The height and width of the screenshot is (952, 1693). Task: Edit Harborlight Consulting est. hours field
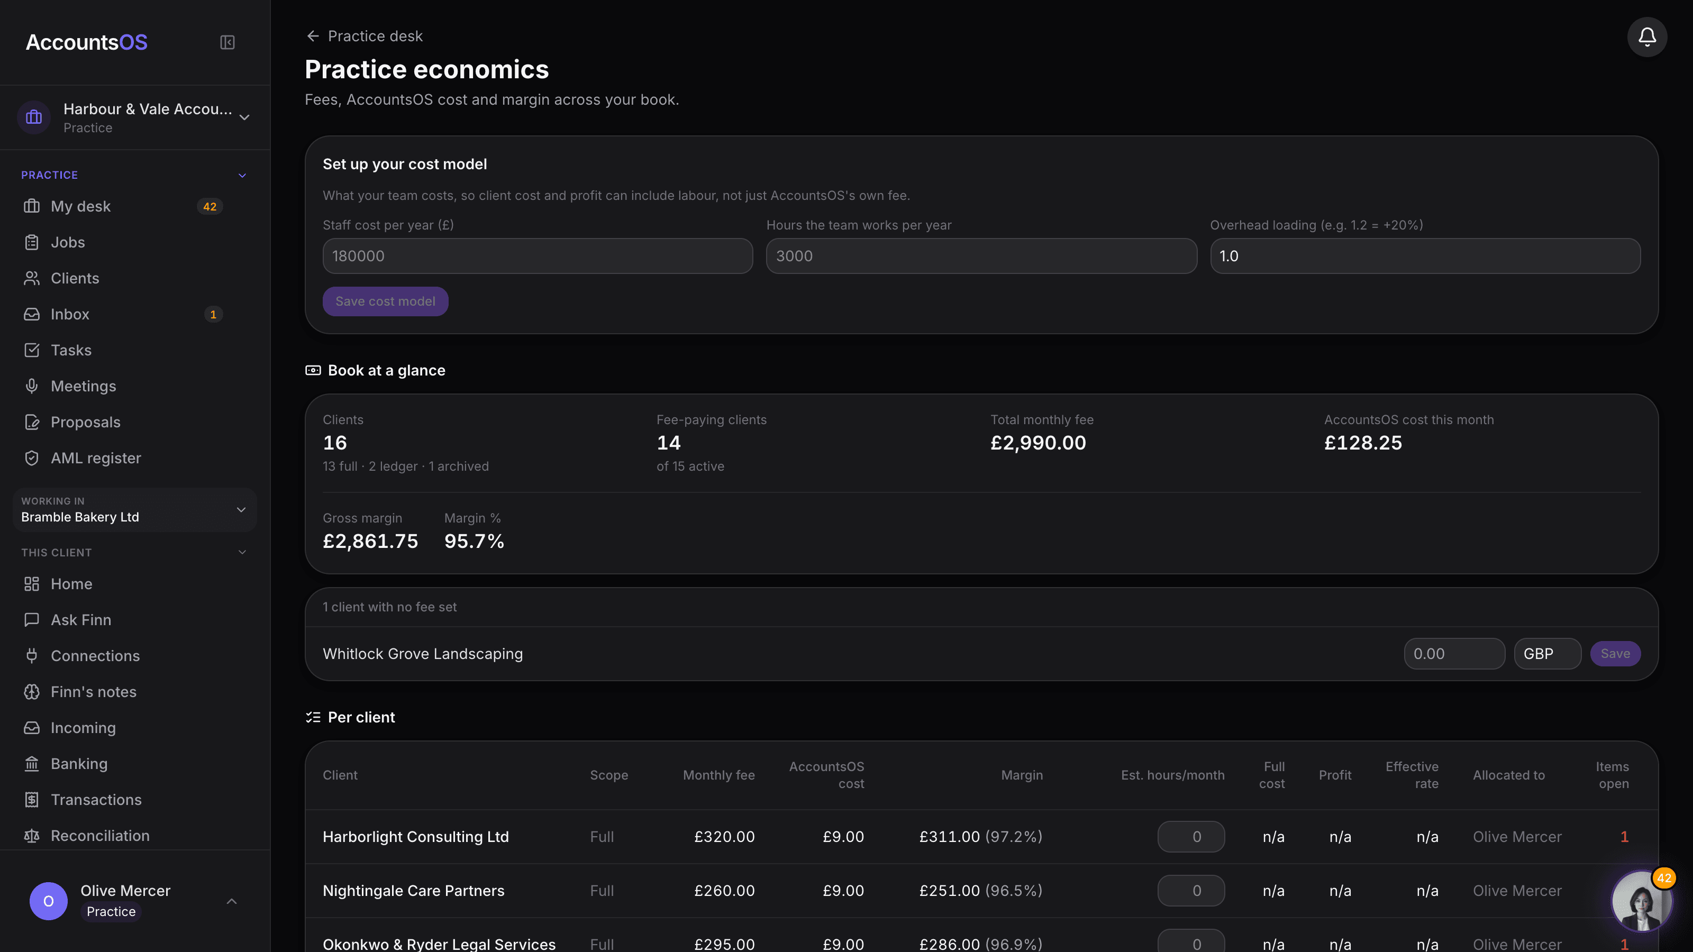[1191, 836]
